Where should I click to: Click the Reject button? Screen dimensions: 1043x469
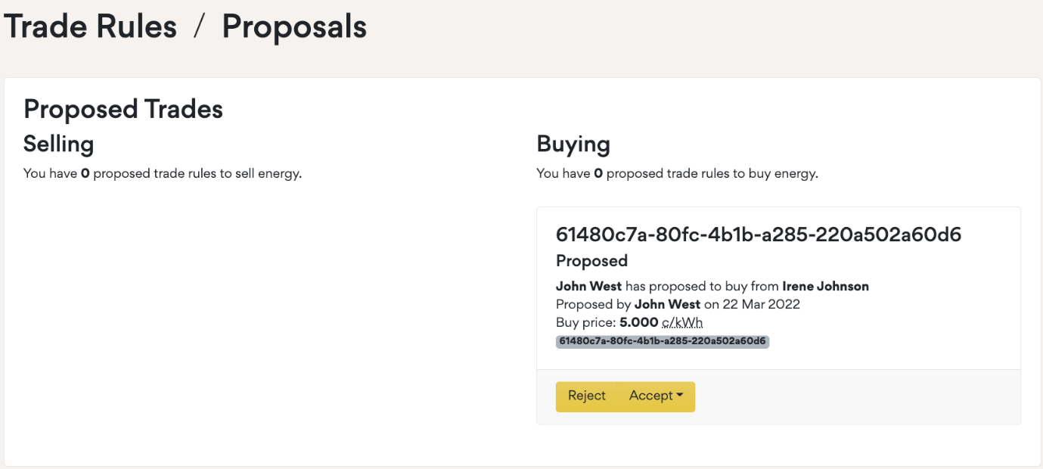[587, 396]
